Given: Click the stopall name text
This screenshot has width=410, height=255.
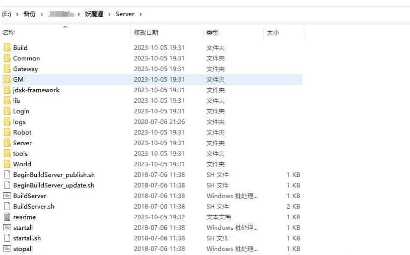Looking at the screenshot, I should tap(23, 249).
